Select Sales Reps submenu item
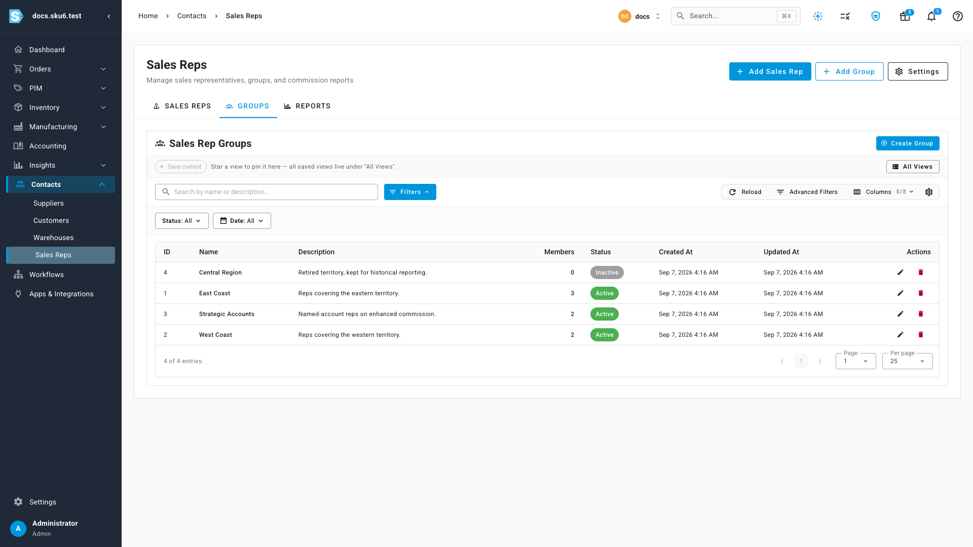The image size is (973, 547). tap(61, 255)
